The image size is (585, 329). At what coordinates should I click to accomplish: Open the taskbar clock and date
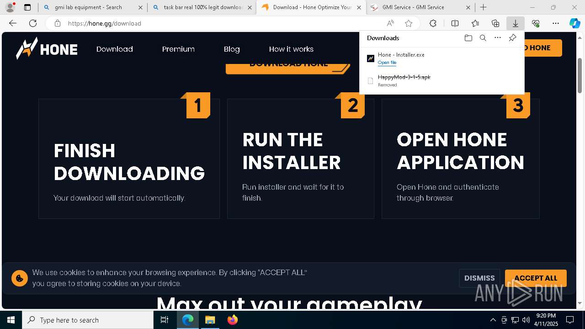tap(546, 320)
